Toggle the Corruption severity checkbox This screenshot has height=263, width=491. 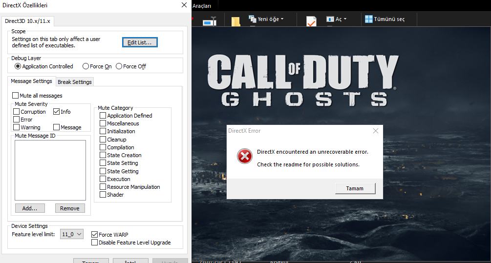click(17, 111)
